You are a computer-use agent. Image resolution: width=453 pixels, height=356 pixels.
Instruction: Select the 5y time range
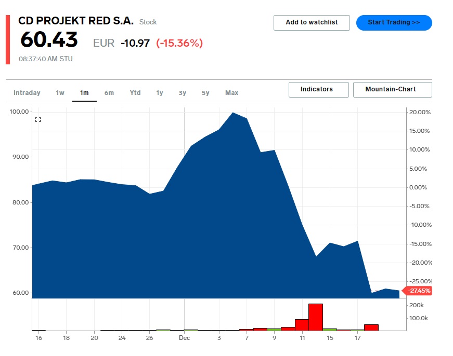(205, 93)
